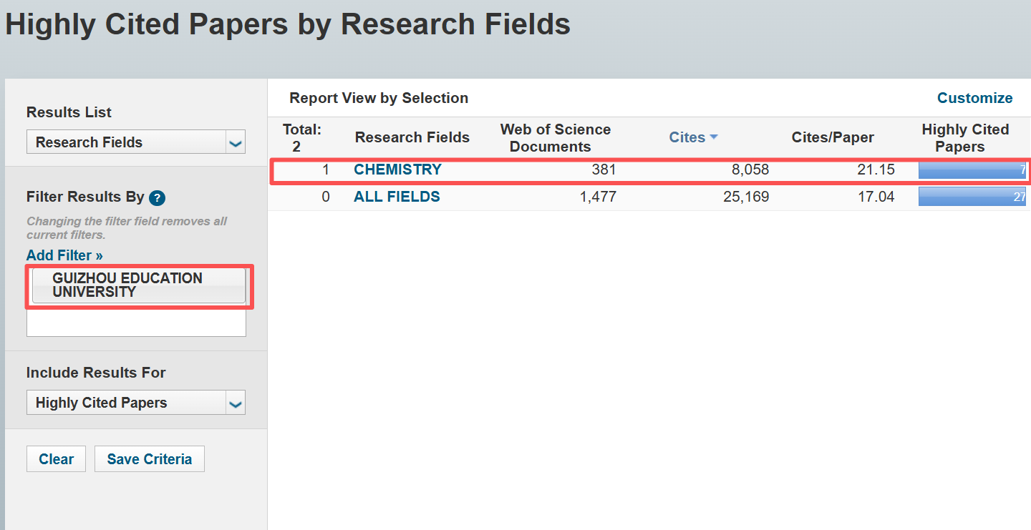Click the empty filter input box
Screen dimensions: 1031x530
[x=136, y=323]
